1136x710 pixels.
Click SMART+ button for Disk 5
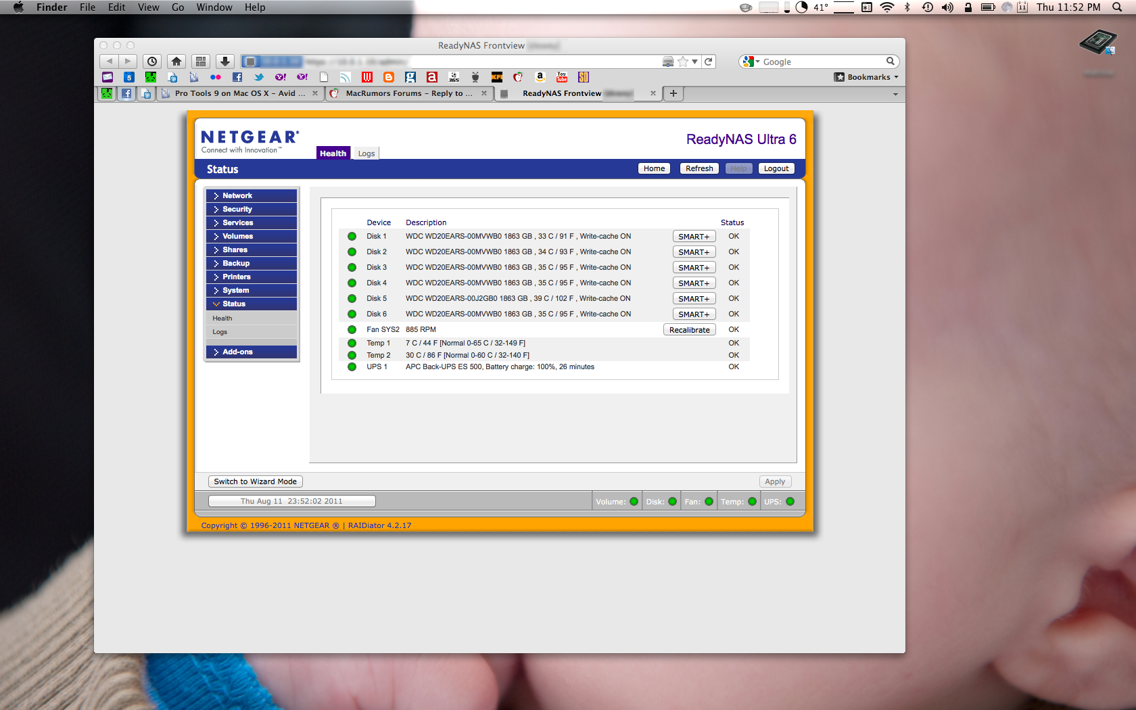[694, 299]
